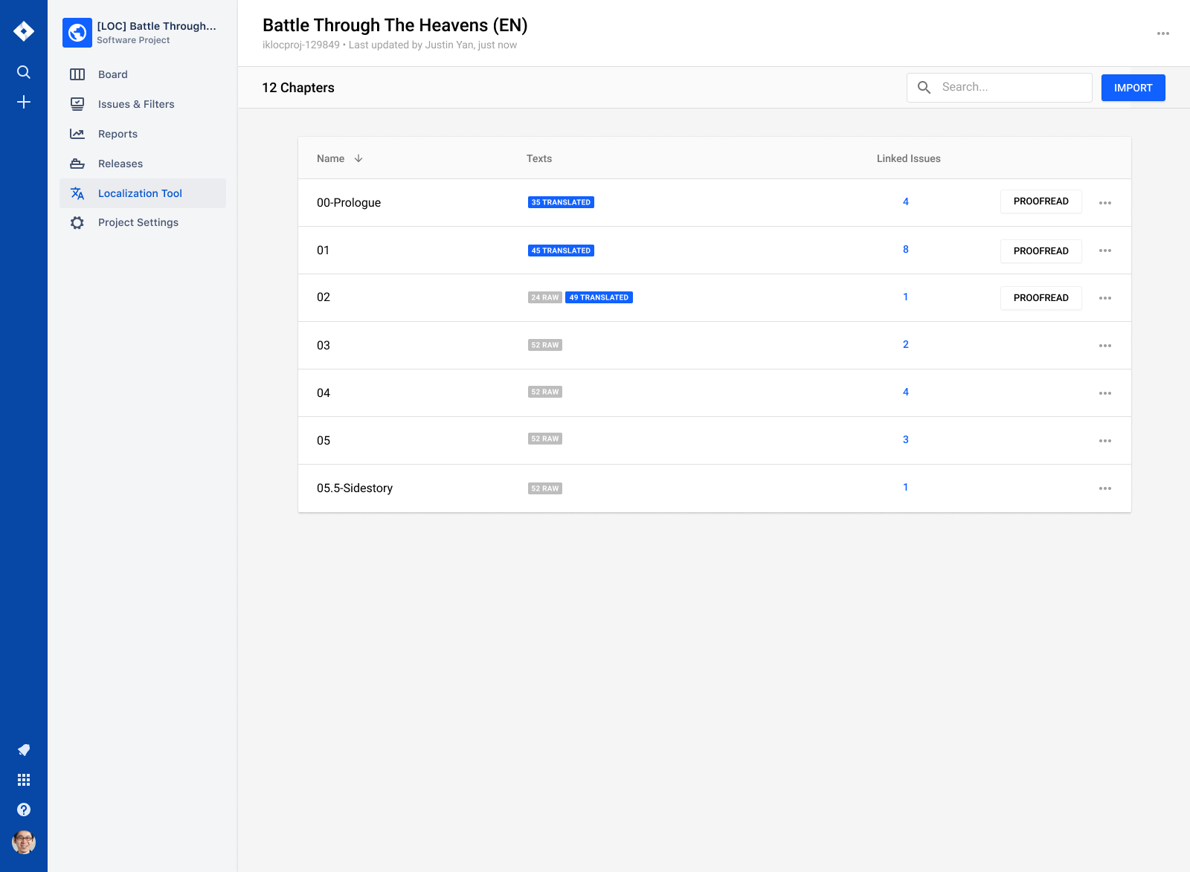Screen dimensions: 1190x872
Task: Open the options menu for chapter 00-Prologue
Action: click(1105, 202)
